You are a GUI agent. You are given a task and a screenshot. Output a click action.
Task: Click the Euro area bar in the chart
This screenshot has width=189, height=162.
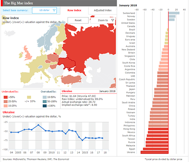167,39
